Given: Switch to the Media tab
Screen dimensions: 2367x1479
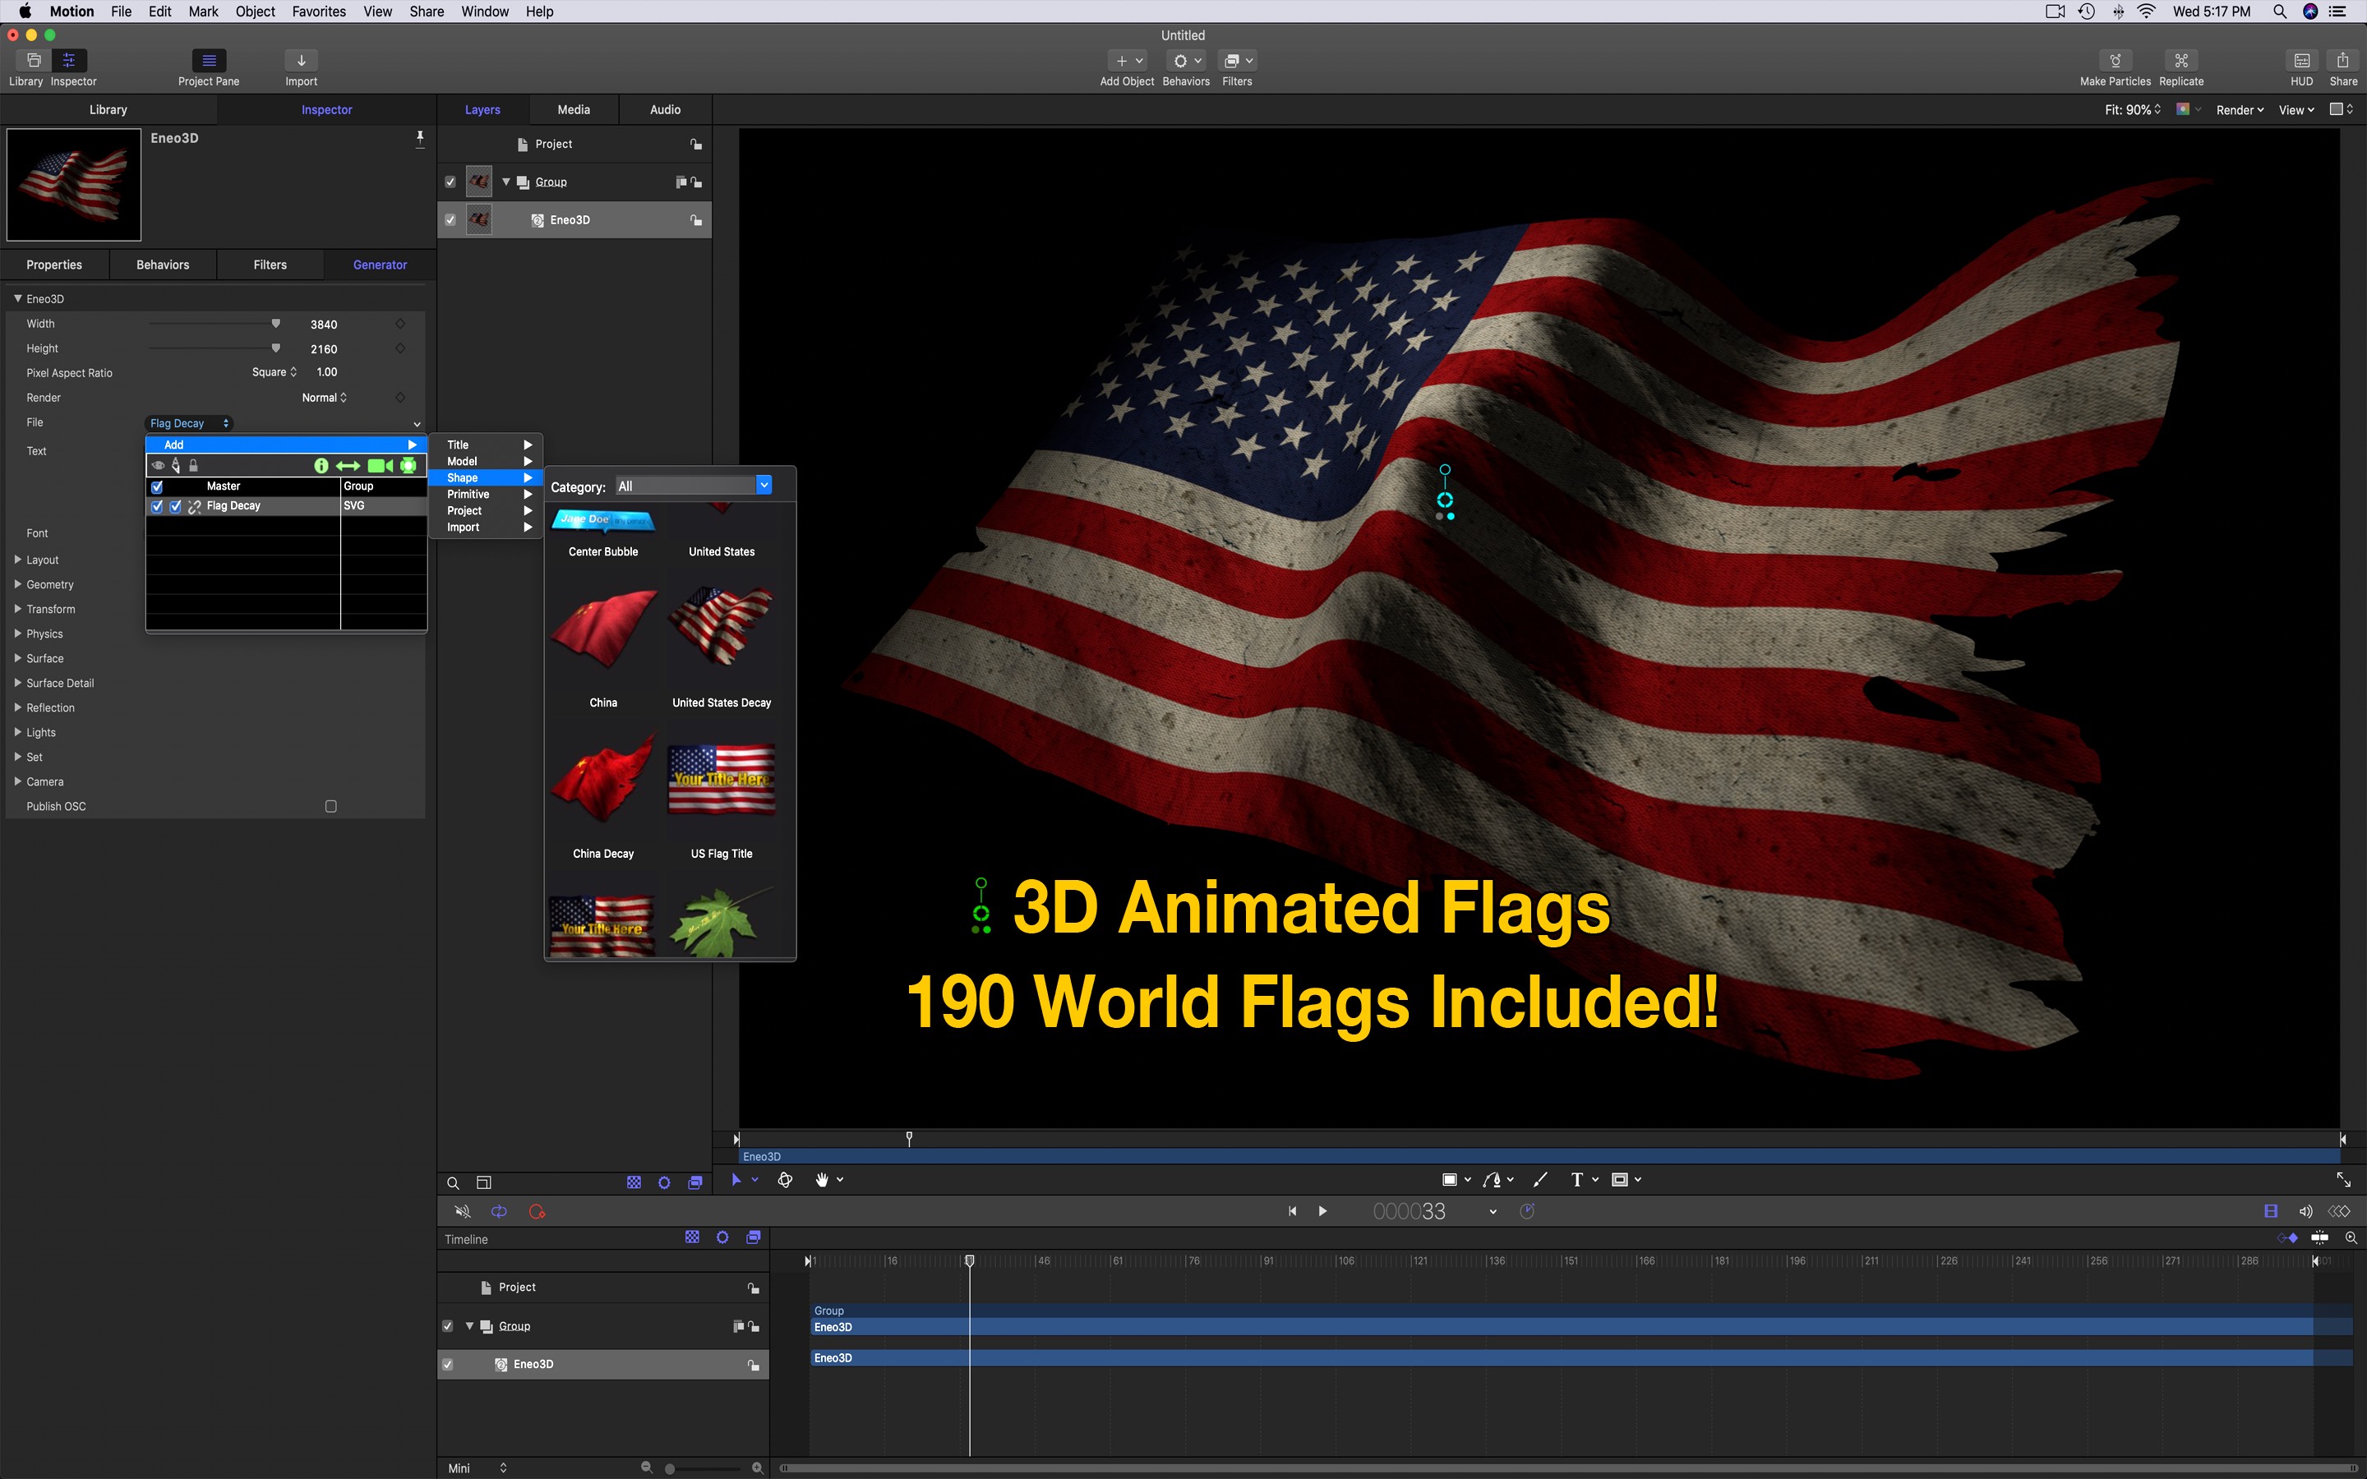Looking at the screenshot, I should [x=573, y=109].
